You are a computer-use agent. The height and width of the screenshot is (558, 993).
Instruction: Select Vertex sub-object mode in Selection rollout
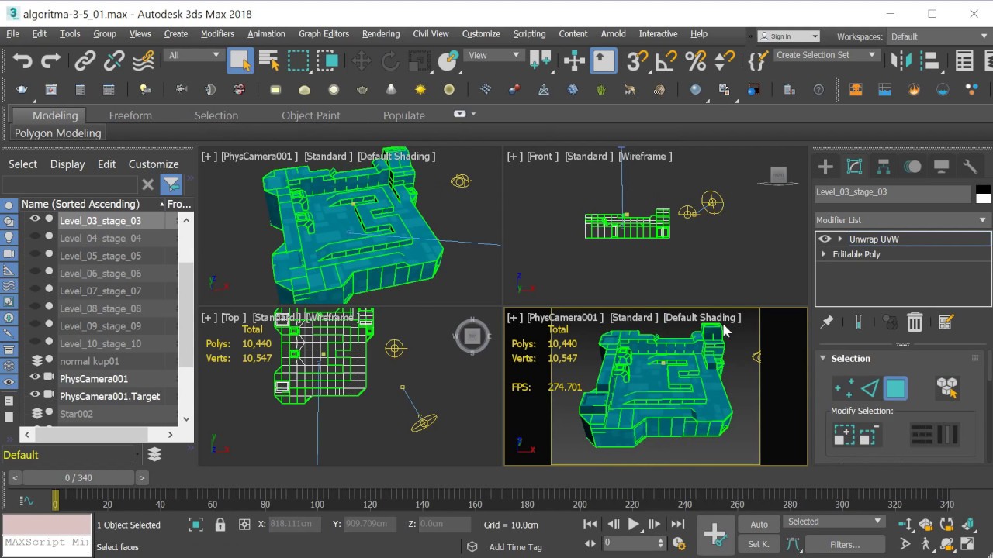point(844,388)
